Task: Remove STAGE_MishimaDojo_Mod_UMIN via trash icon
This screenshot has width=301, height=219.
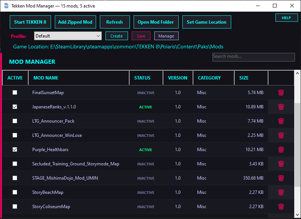Action: (x=281, y=178)
